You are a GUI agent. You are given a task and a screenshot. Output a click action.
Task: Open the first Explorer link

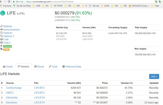point(8,33)
